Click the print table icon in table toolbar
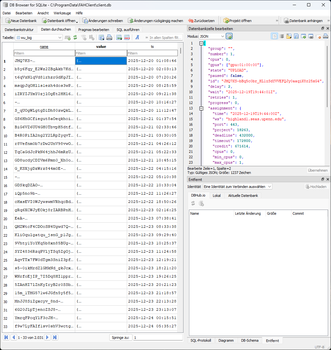The image size is (331, 350). pos(109,38)
